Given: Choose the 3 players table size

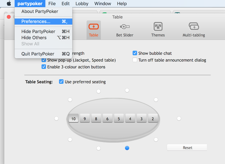Looking at the screenshot, I should pyautogui.click(x=141, y=118).
